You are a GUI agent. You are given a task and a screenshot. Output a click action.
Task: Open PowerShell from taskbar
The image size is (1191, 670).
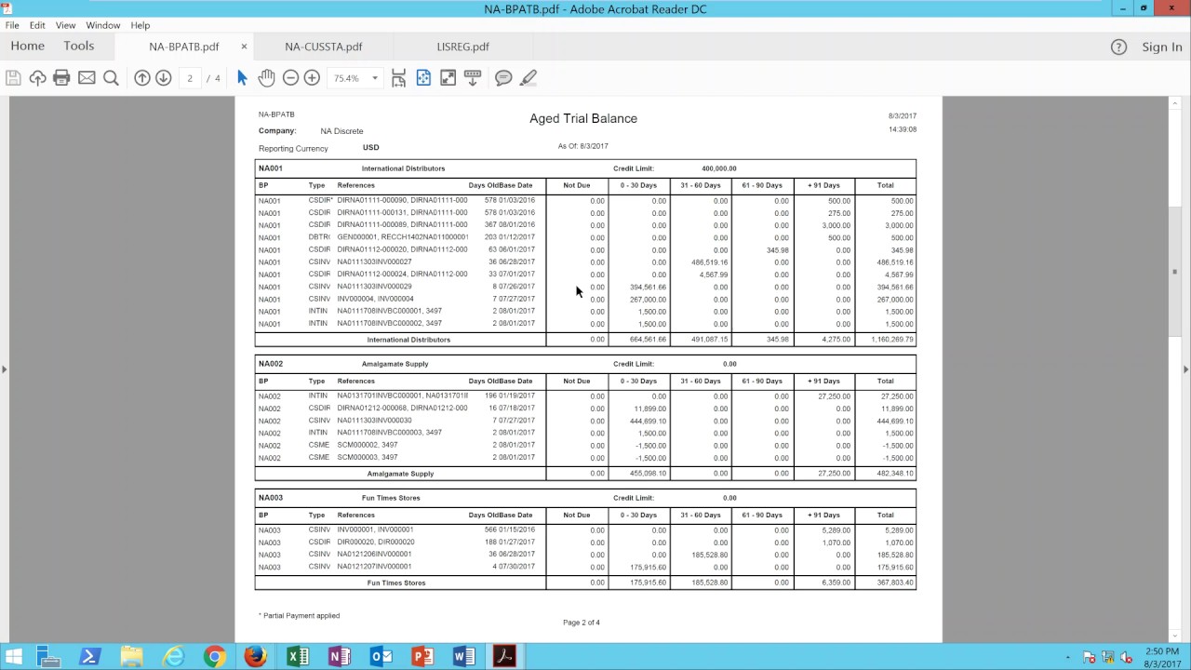tap(89, 657)
